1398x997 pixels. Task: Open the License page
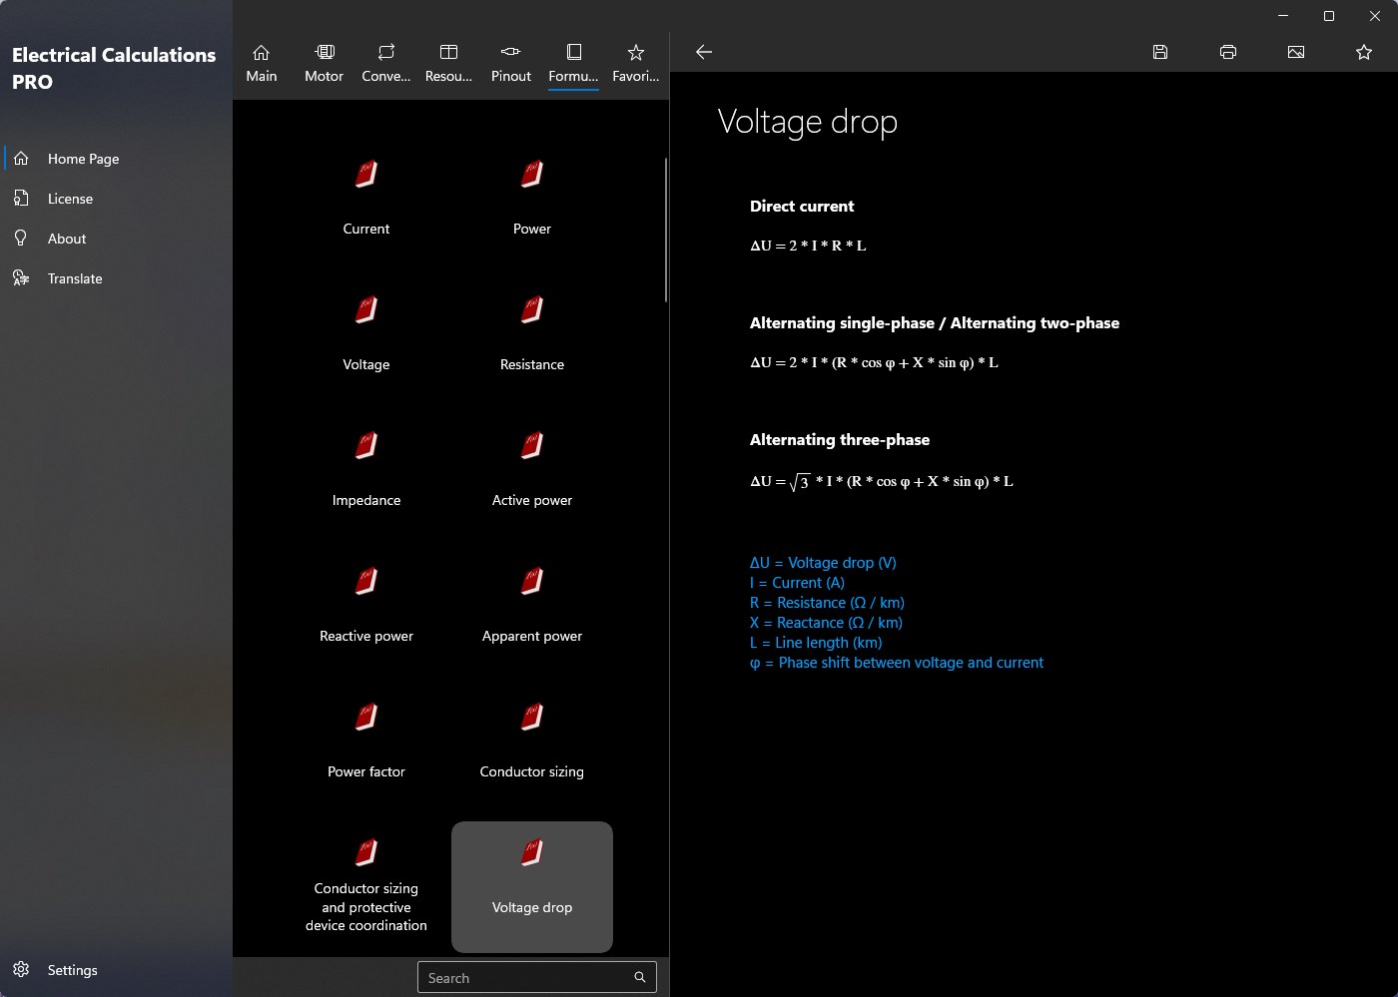[117, 199]
